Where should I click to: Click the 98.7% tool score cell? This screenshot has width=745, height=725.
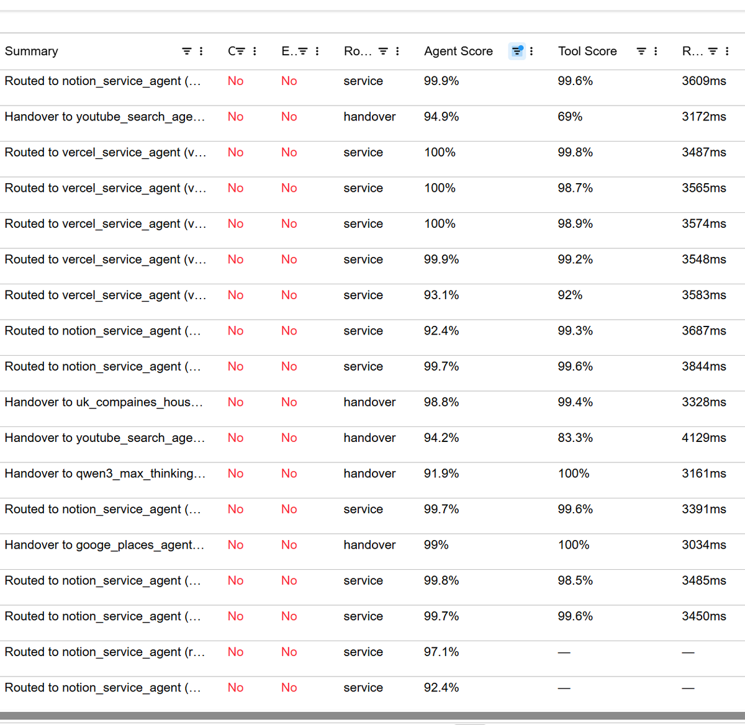click(576, 188)
